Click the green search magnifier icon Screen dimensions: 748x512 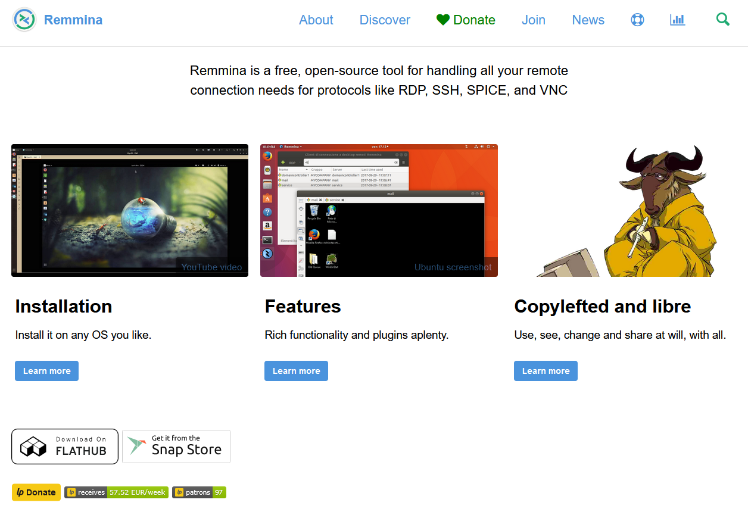pyautogui.click(x=723, y=20)
